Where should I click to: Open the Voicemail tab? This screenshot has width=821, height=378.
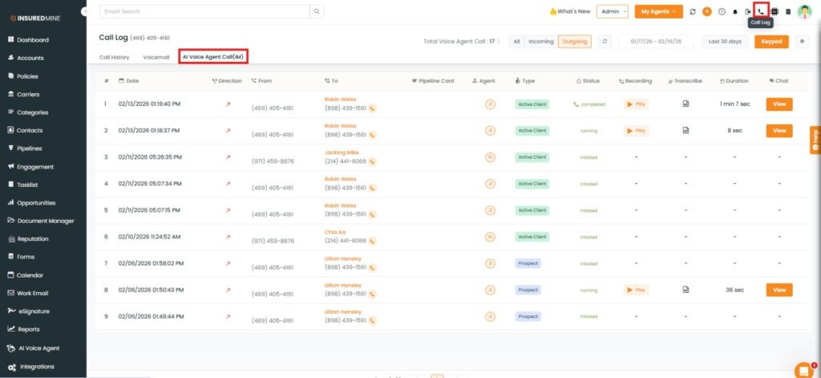[x=156, y=58]
